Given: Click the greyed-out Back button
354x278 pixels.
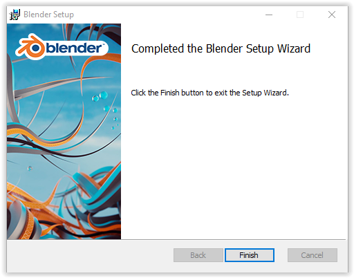Looking at the screenshot, I should (198, 255).
